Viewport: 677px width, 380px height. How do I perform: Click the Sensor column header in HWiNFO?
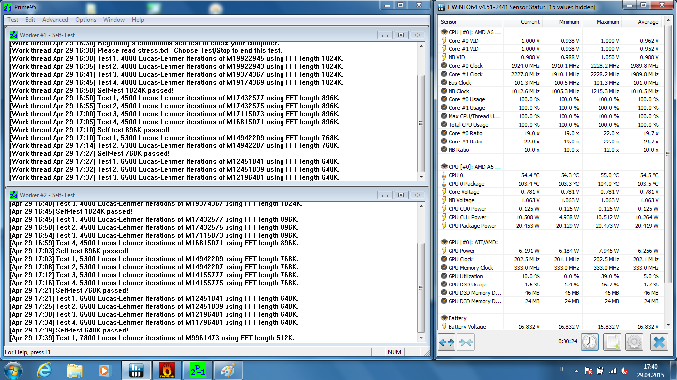click(471, 22)
